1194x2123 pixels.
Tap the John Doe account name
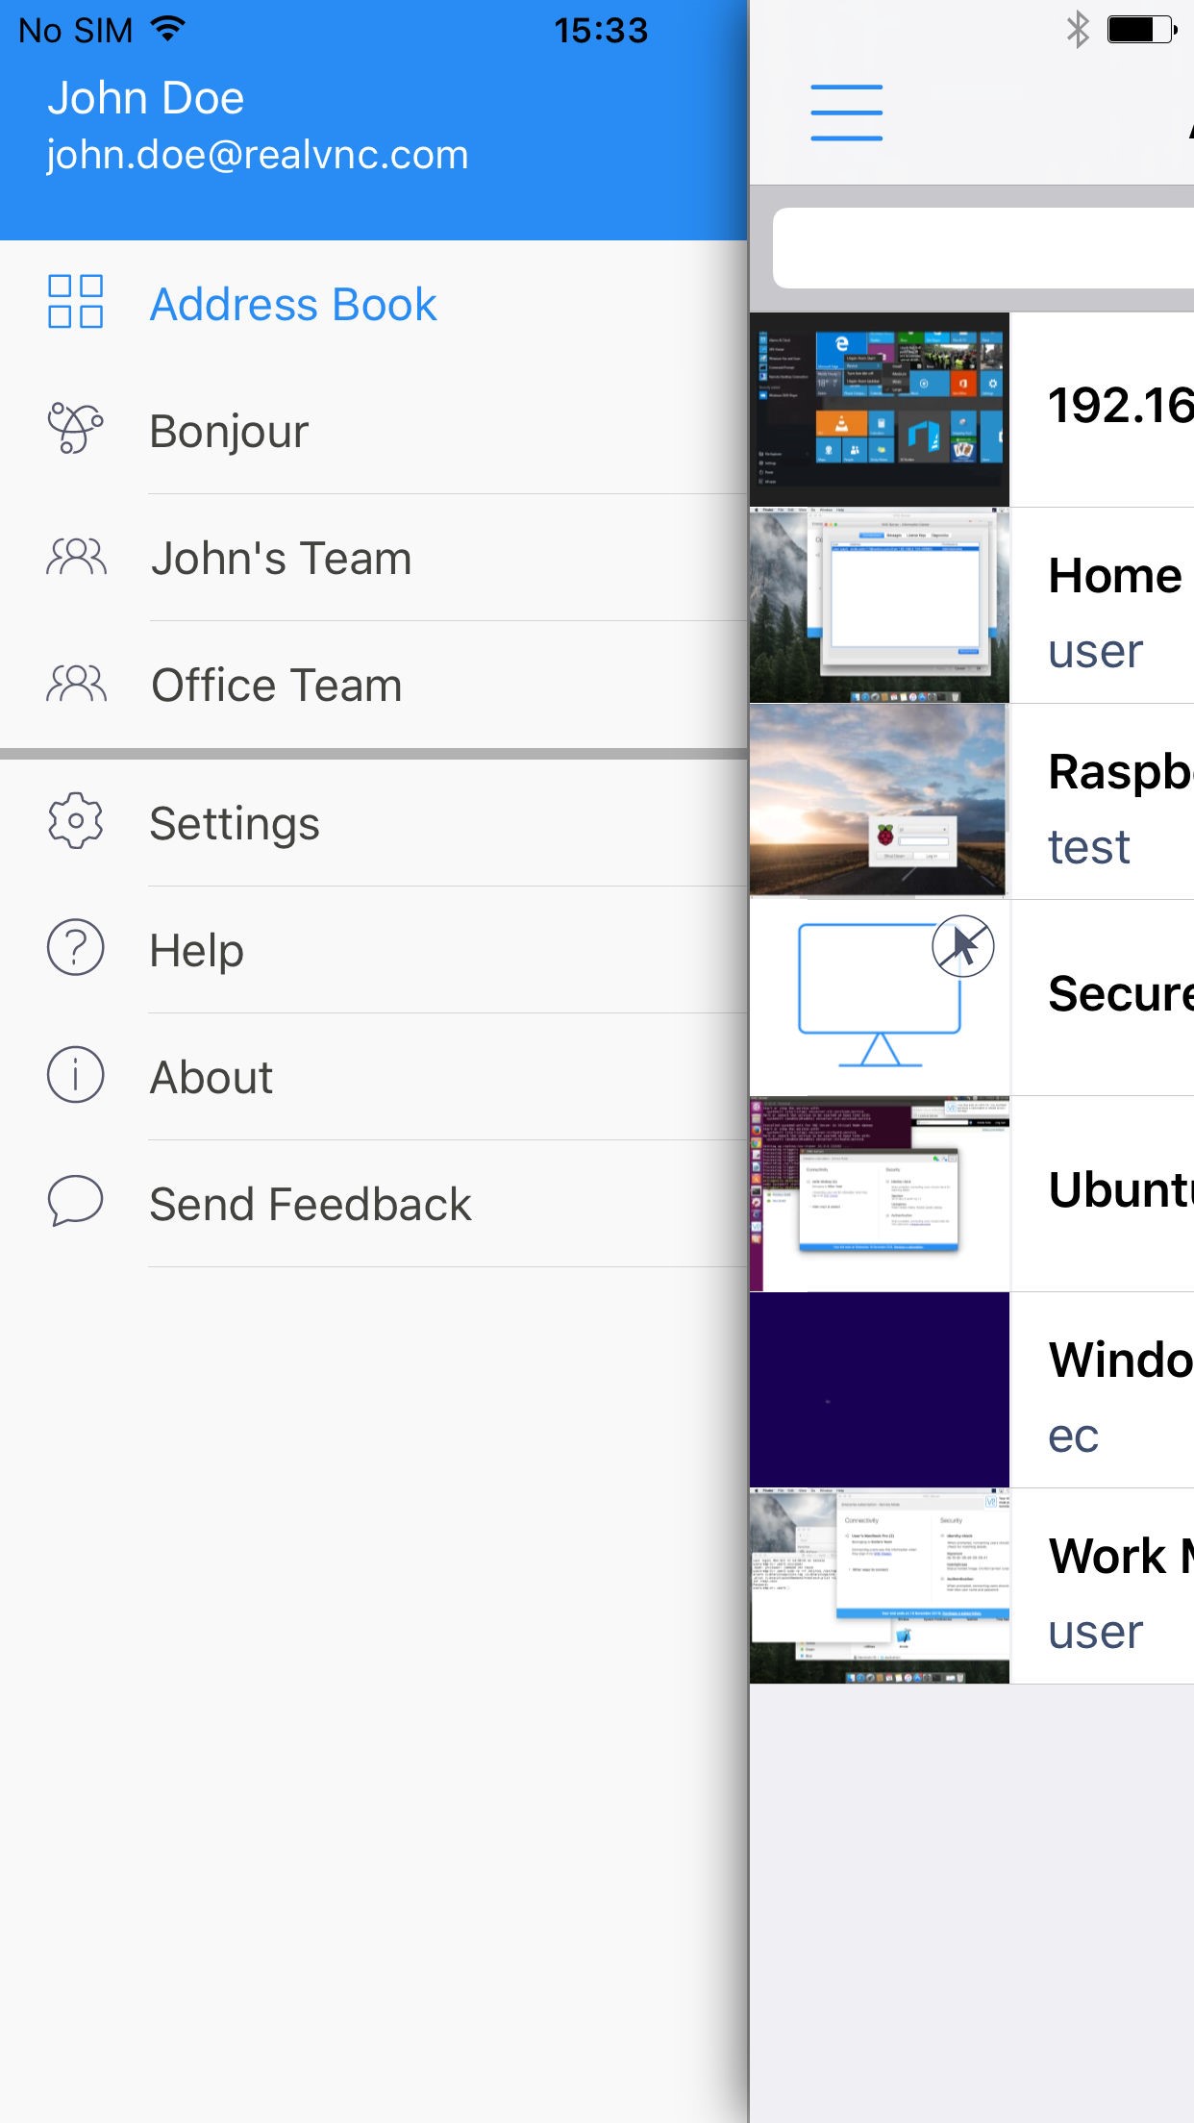tap(146, 98)
